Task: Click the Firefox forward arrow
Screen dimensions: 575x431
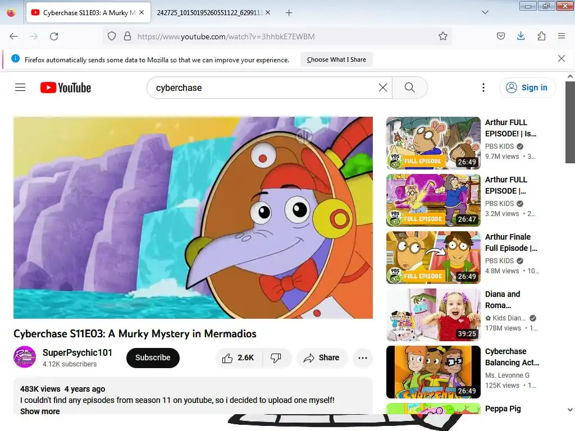Action: pos(34,36)
